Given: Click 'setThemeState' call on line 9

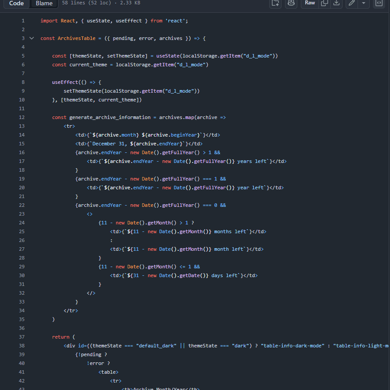Looking at the screenshot, I should (x=82, y=91).
